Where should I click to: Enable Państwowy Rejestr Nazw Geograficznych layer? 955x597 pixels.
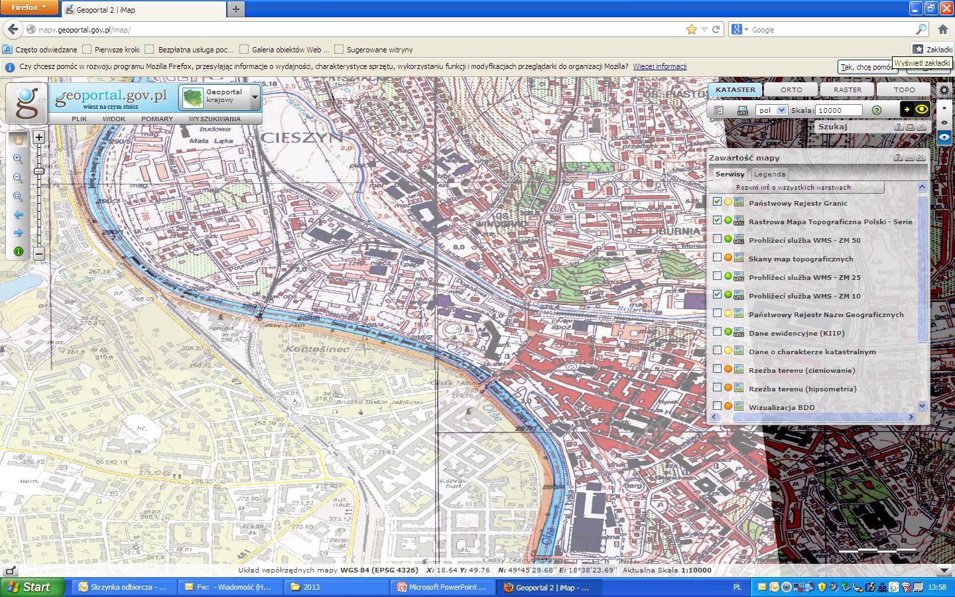(717, 313)
